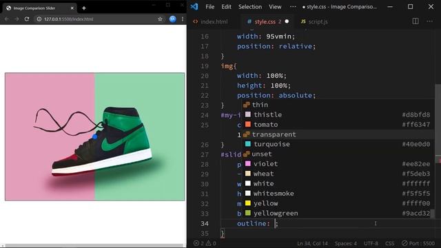
Task: Select 'tomato' color suggestion
Action: (x=338, y=124)
